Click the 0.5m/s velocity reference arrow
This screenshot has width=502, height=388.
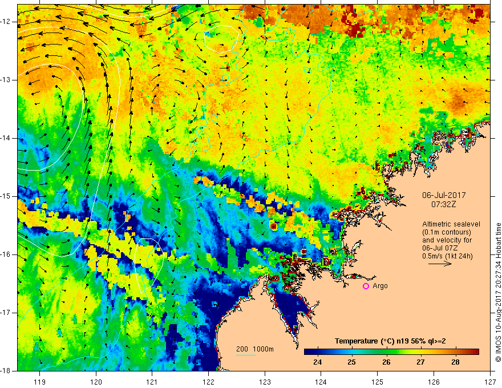[440, 264]
